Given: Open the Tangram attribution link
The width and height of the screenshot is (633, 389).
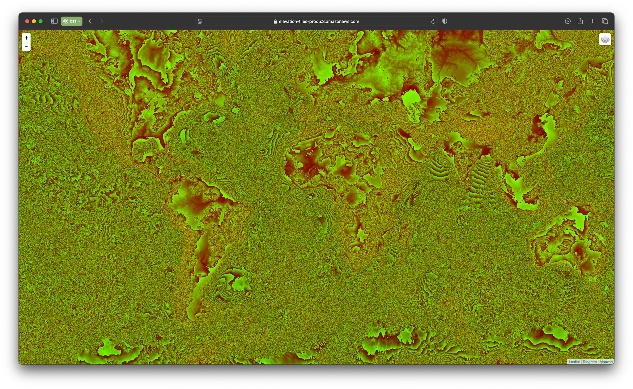Looking at the screenshot, I should click(x=589, y=362).
